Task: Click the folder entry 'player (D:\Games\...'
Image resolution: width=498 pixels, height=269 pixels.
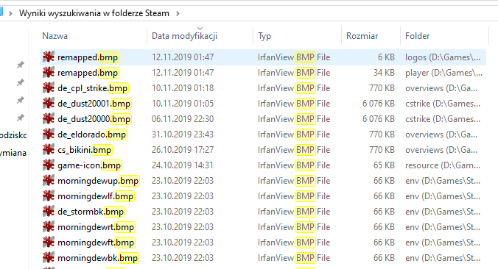Action: click(x=443, y=73)
